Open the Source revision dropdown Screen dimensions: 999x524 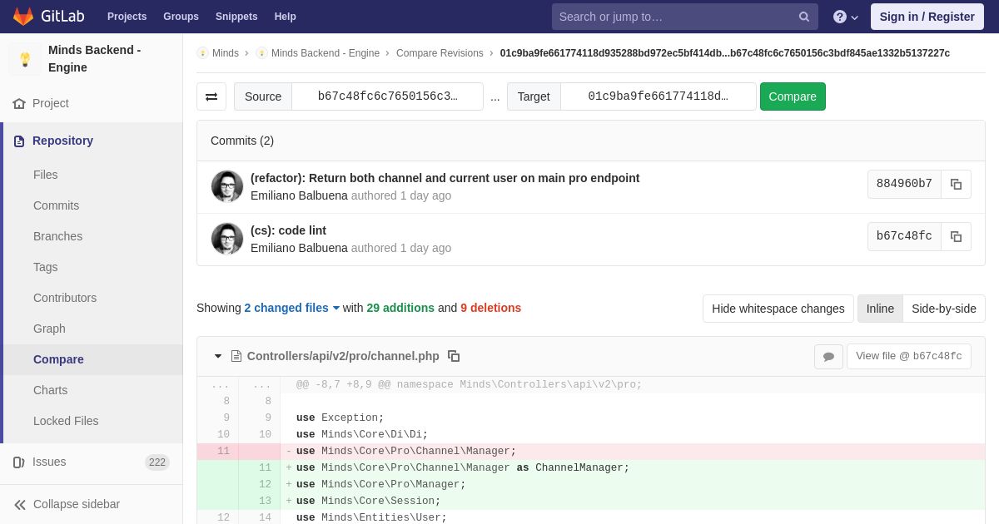pos(387,96)
